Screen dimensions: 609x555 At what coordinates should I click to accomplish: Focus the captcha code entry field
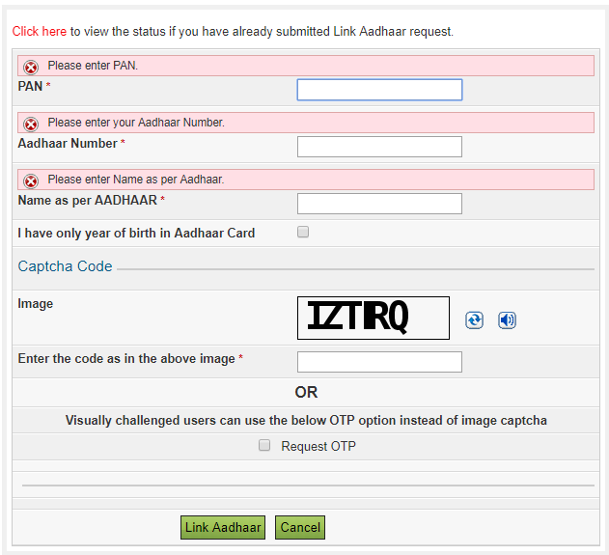[x=379, y=362]
